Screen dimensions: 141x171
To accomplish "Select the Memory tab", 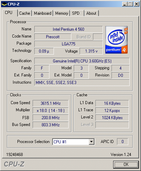I will point(62,13).
